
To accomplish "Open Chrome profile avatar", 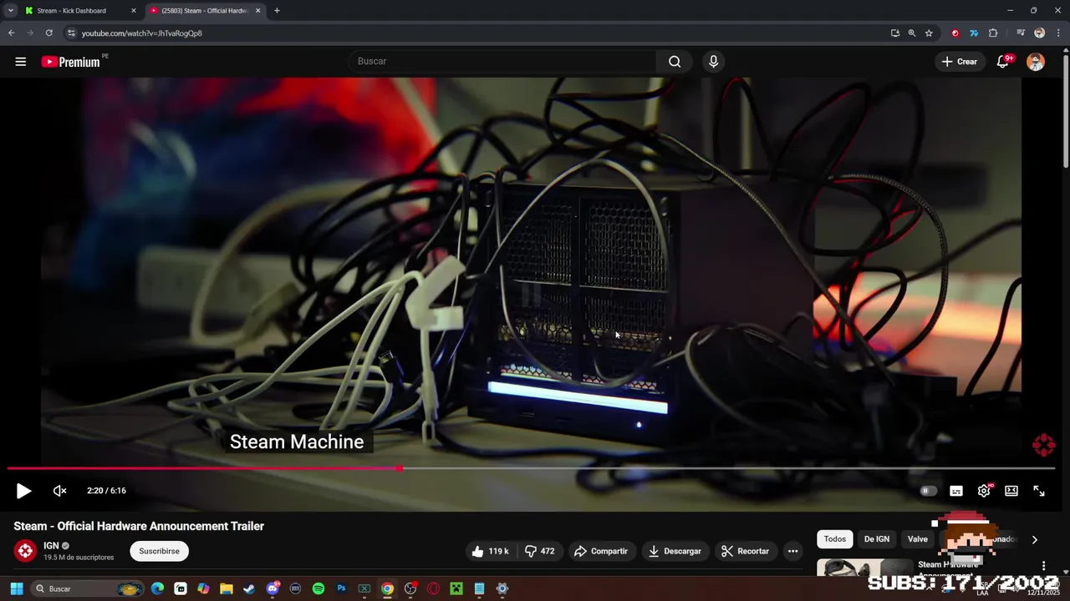I will tap(1039, 33).
